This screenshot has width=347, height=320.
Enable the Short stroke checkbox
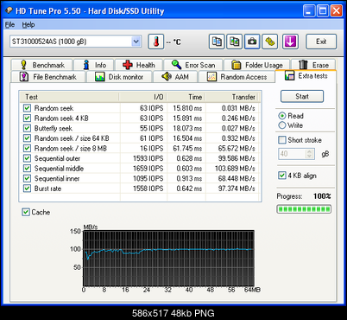click(282, 140)
